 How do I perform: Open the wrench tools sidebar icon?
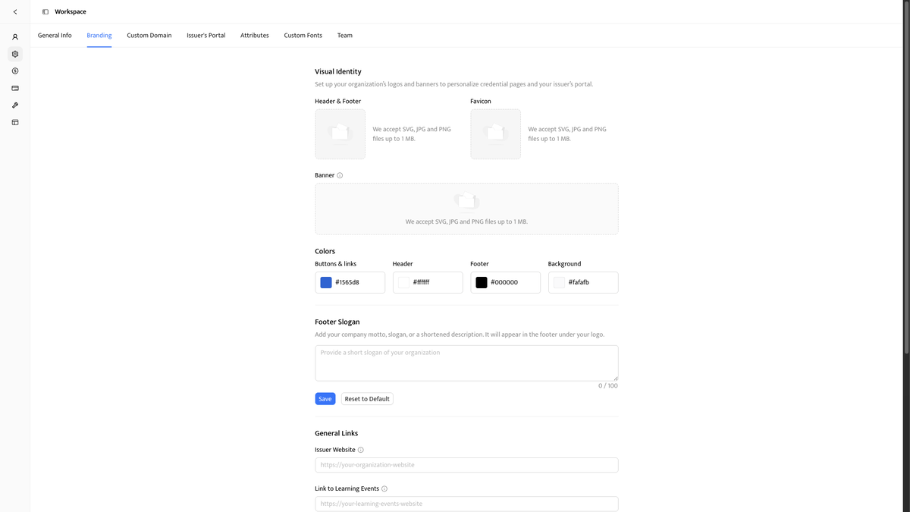[15, 105]
